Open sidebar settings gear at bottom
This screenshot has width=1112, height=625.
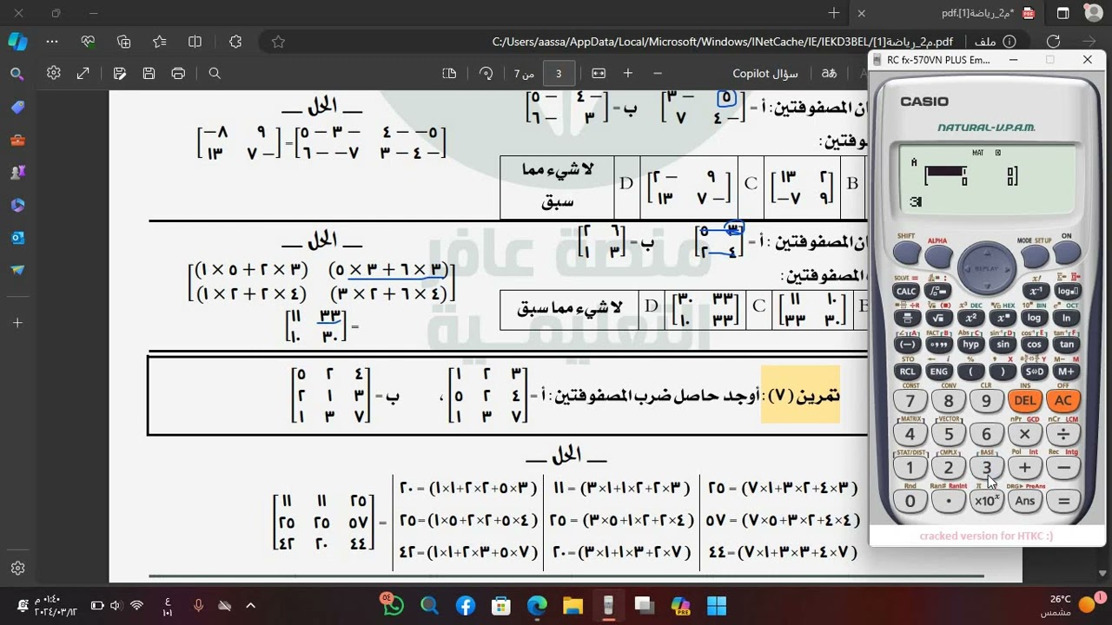pyautogui.click(x=17, y=569)
